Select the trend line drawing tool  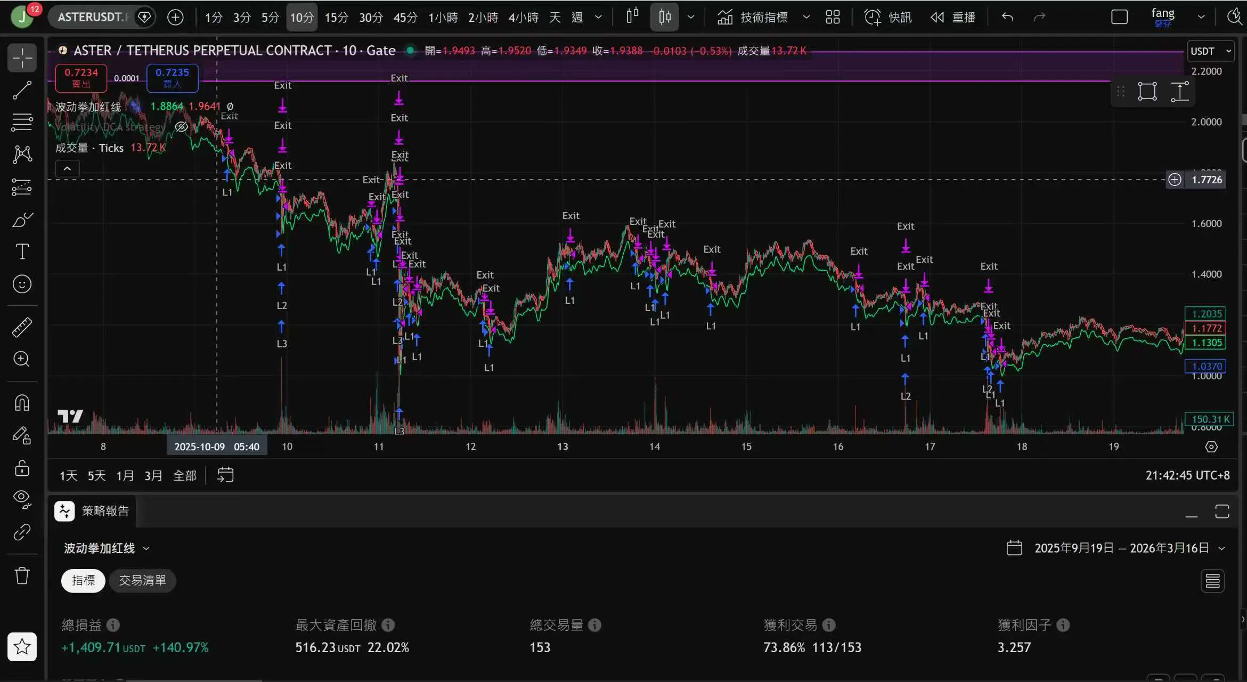(22, 90)
